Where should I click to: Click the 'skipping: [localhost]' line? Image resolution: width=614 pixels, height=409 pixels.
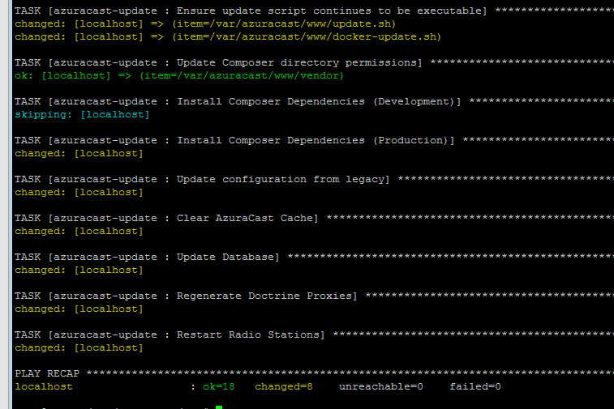tap(82, 114)
